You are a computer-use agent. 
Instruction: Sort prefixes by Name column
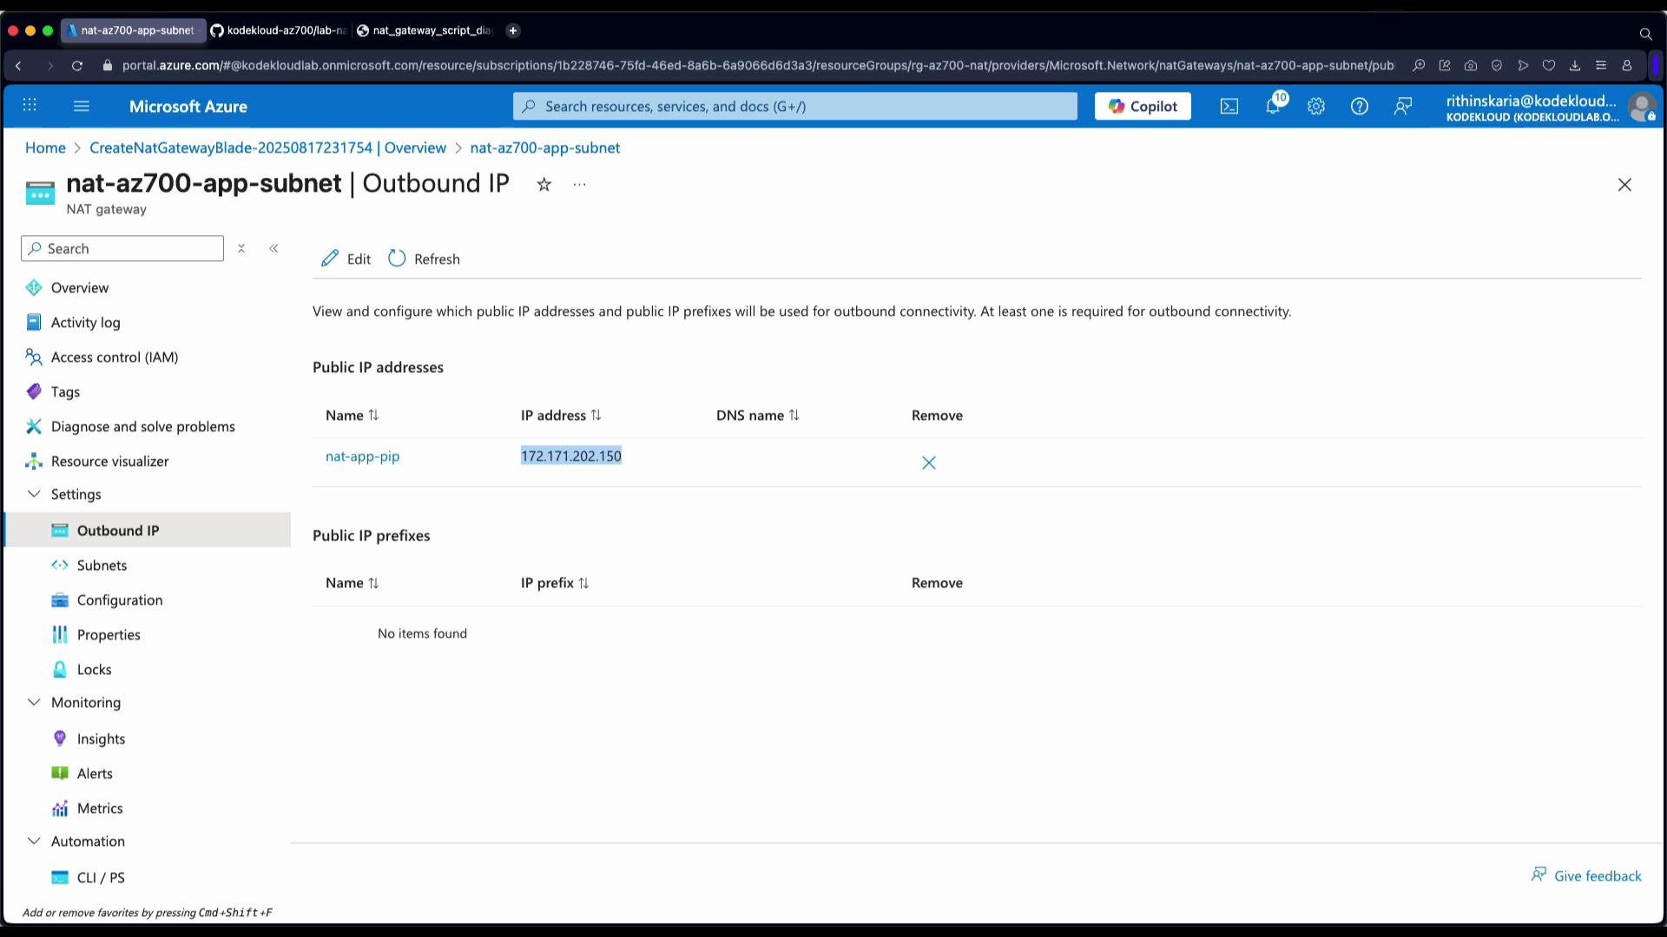(353, 583)
